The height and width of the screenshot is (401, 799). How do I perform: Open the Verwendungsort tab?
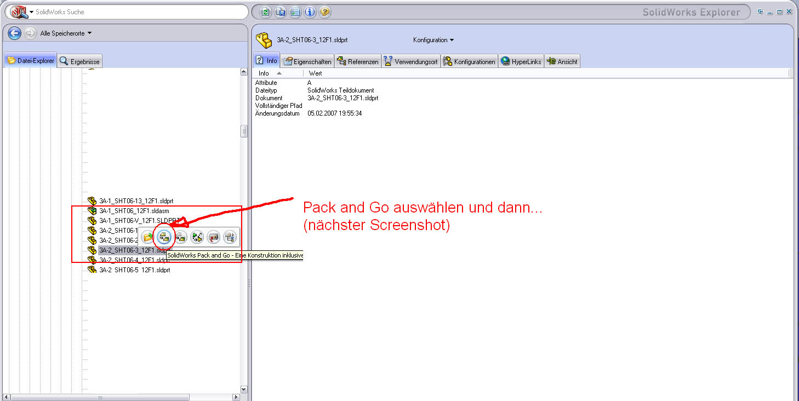coord(410,61)
